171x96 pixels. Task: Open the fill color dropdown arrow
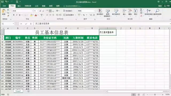click(x=33, y=15)
